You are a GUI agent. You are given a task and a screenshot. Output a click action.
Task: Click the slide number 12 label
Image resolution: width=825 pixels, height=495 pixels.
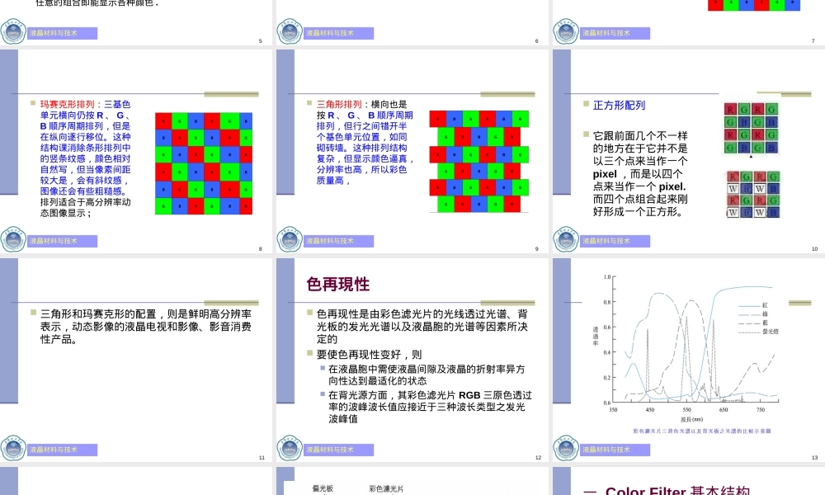tap(538, 458)
